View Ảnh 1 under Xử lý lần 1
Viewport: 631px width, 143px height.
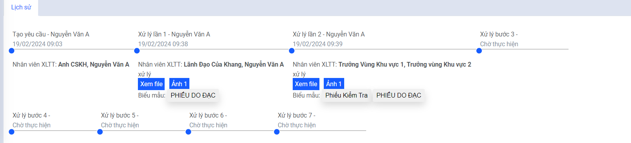click(x=179, y=84)
